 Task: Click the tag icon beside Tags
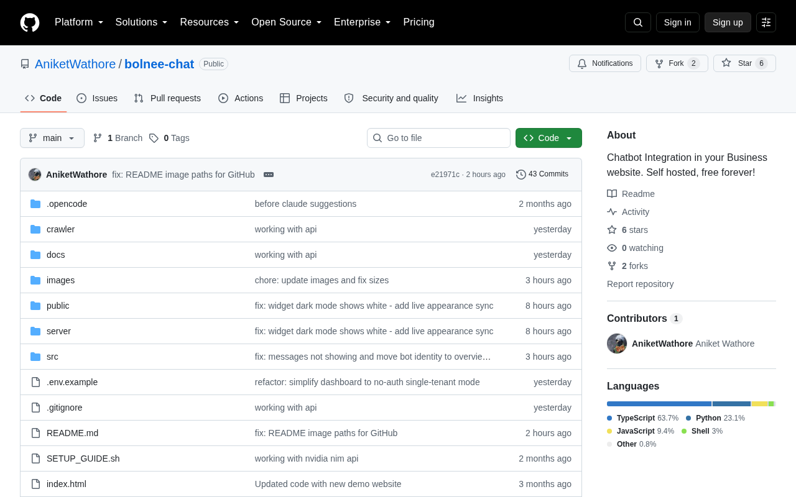point(154,138)
